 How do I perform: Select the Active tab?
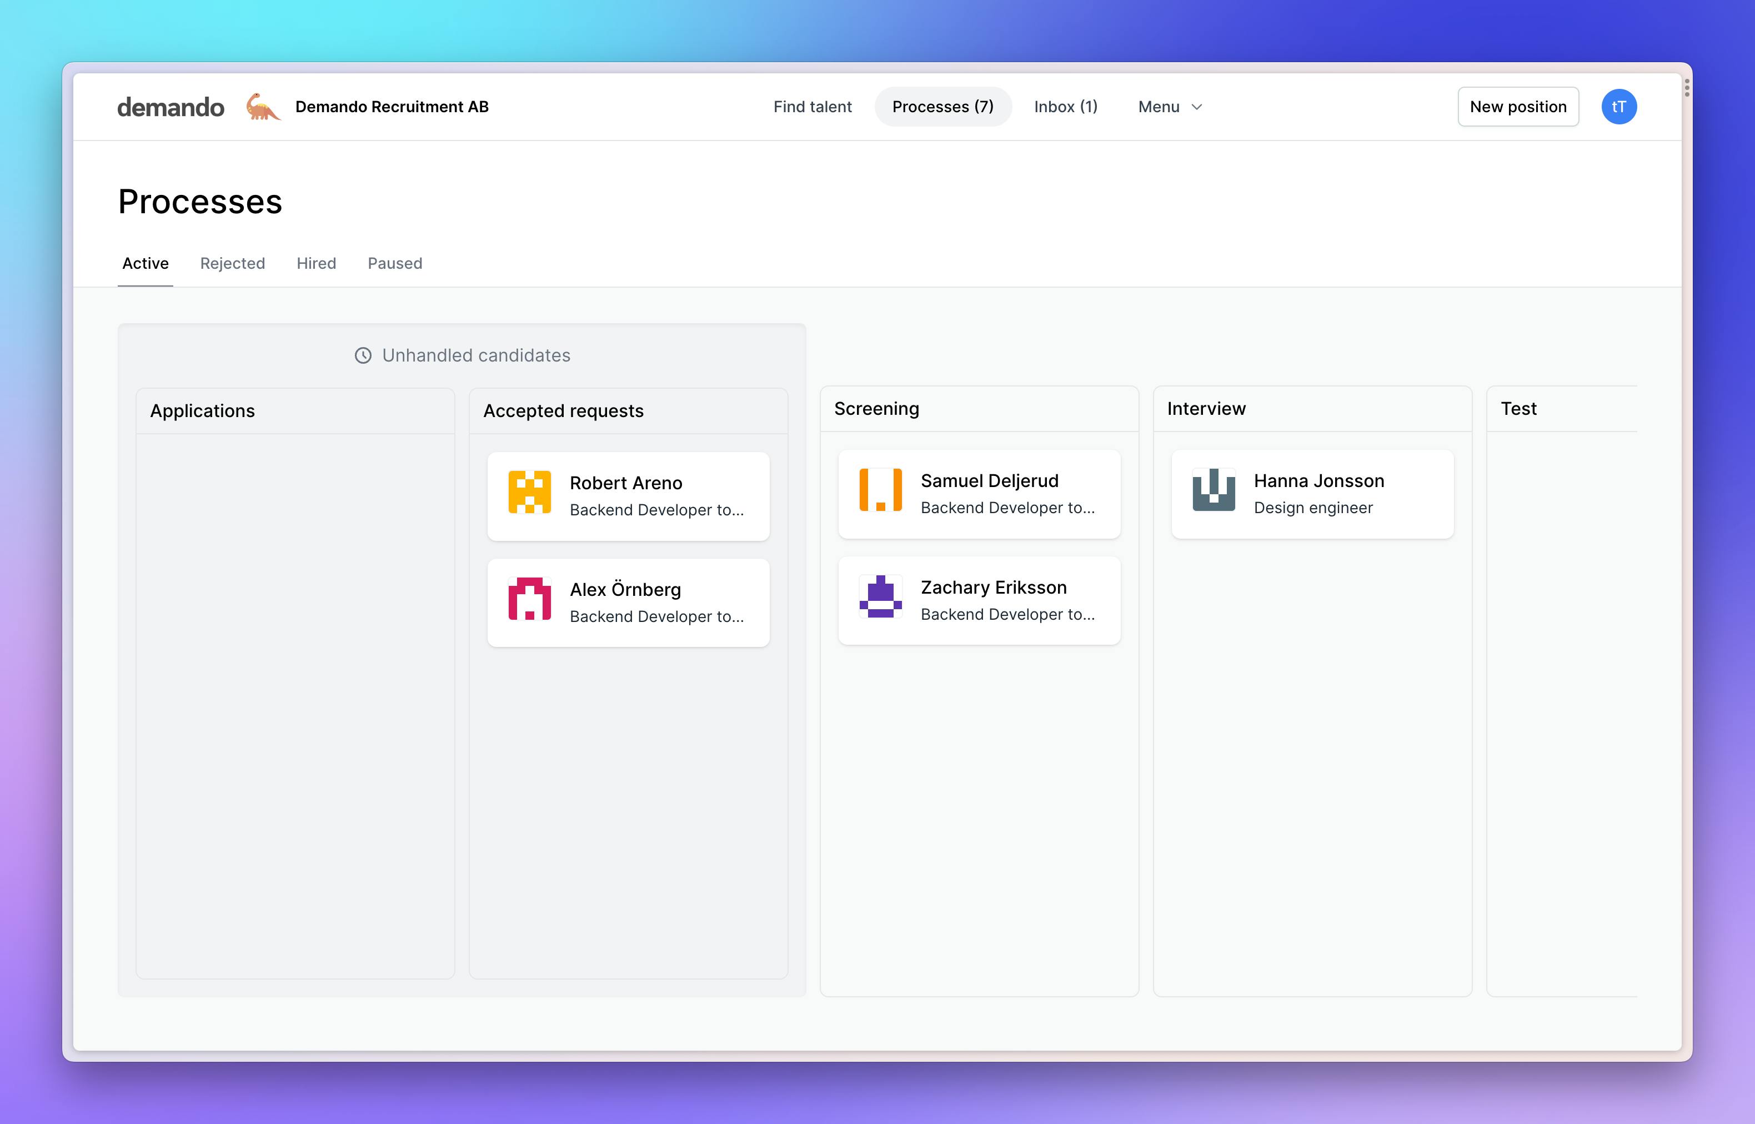click(x=145, y=263)
